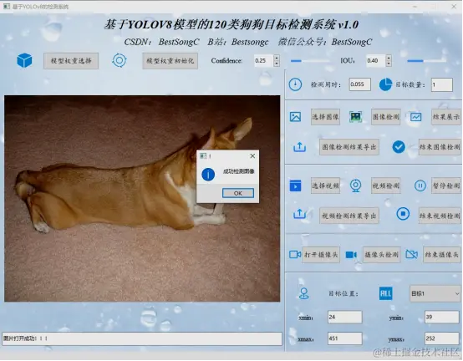Image resolution: width=463 pixels, height=361 pixels.
Task: Decrease Confidence with the down arrow
Action: click(277, 64)
